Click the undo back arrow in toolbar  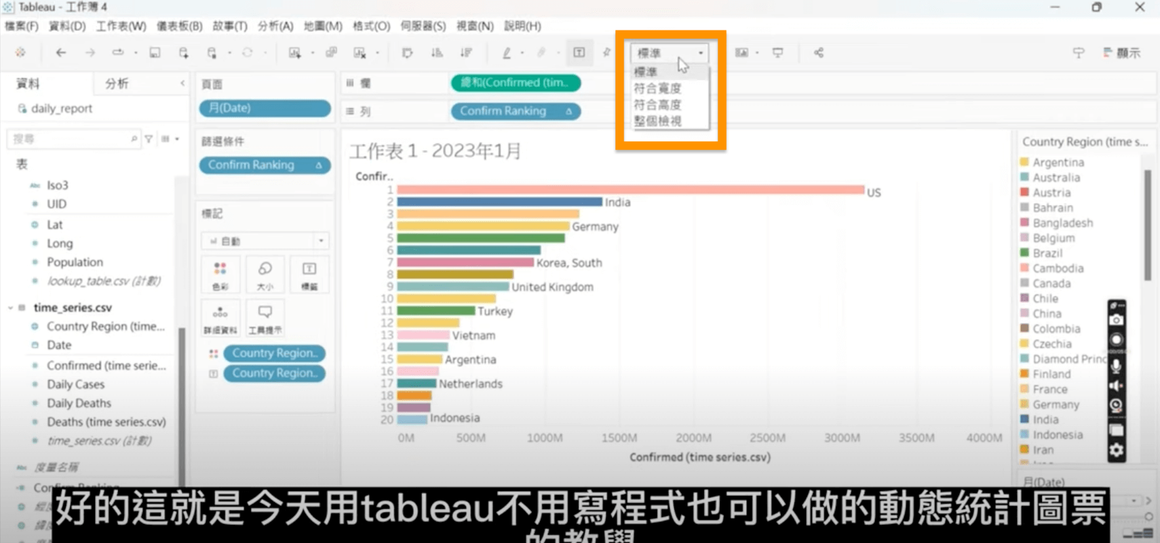[61, 53]
